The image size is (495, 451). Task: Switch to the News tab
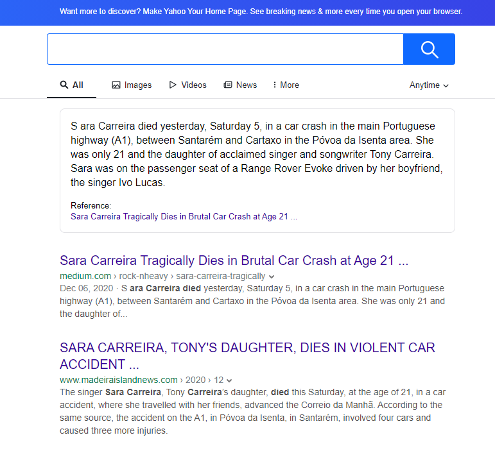(240, 85)
